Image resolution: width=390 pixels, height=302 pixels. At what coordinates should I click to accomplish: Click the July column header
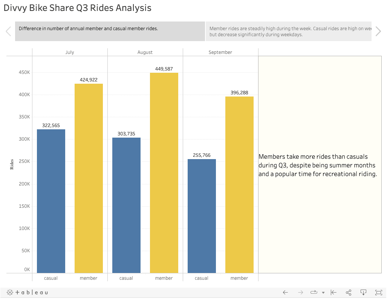pos(70,52)
